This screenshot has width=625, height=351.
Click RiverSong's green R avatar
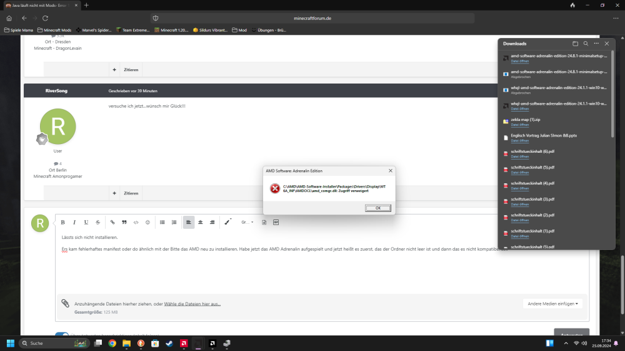click(57, 127)
